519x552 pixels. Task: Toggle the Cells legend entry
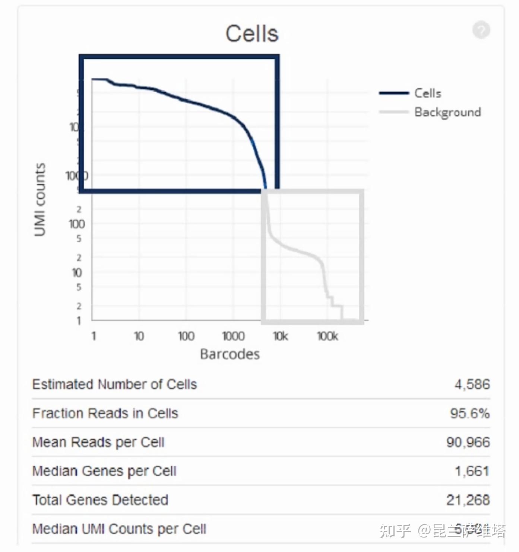pos(428,93)
